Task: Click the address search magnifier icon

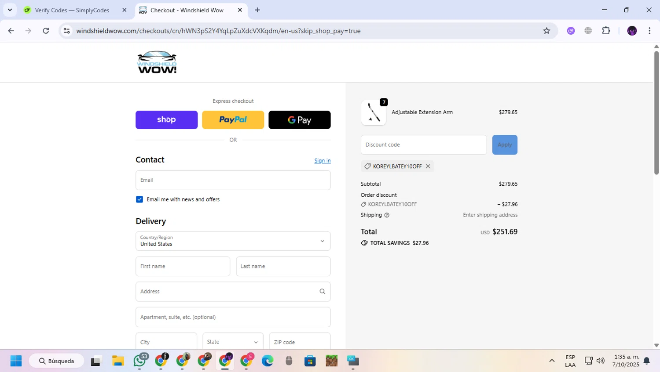Action: [x=322, y=292]
